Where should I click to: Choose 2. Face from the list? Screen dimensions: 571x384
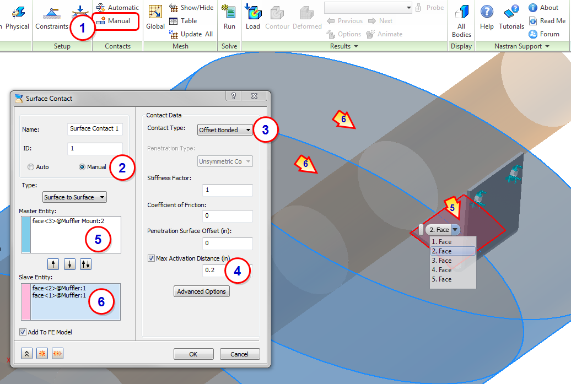pyautogui.click(x=453, y=251)
